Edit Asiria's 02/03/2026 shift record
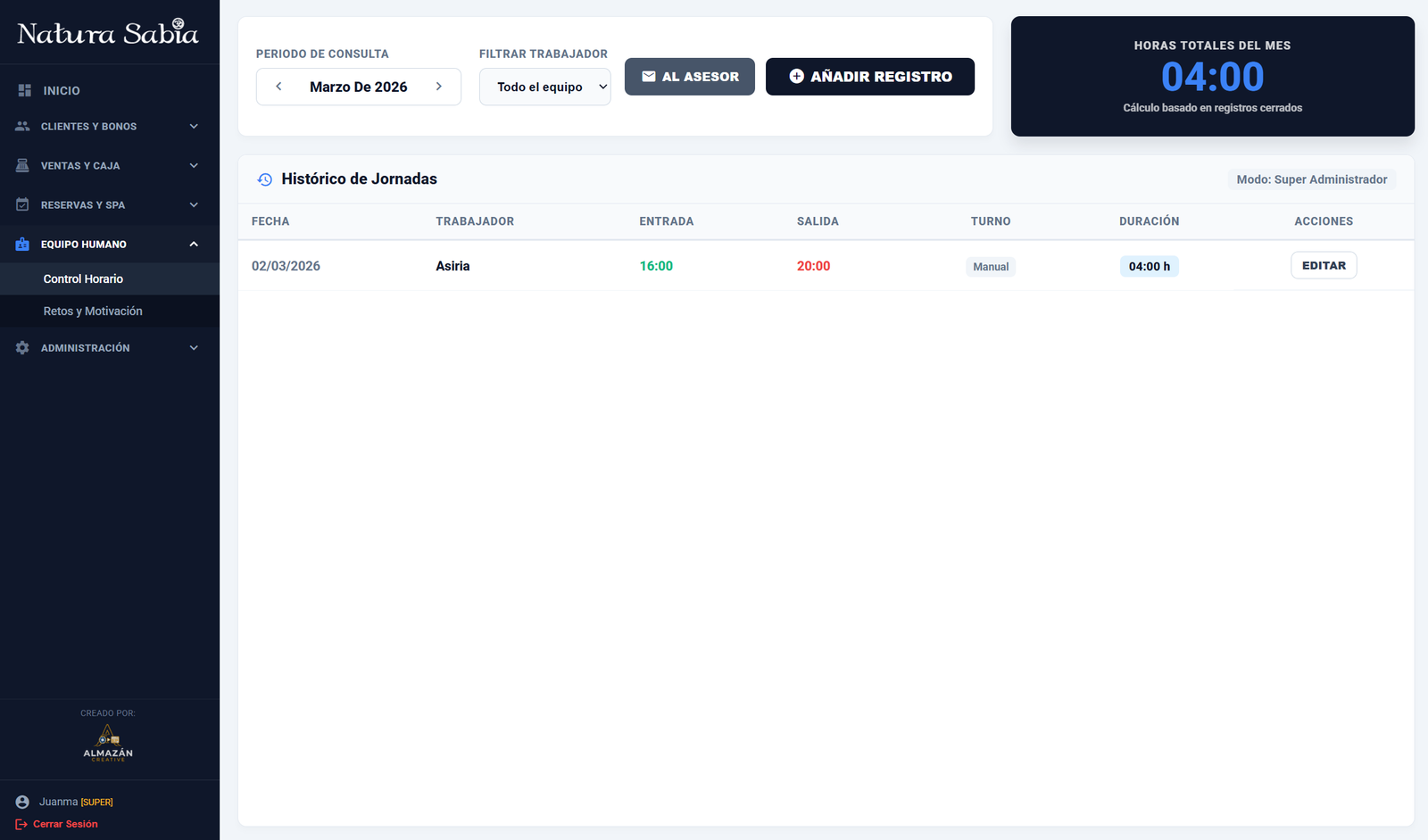 [x=1323, y=265]
